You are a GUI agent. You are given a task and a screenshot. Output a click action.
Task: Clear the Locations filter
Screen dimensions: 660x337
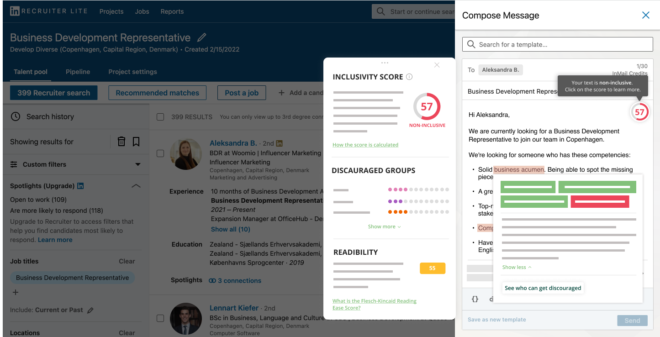point(127,333)
